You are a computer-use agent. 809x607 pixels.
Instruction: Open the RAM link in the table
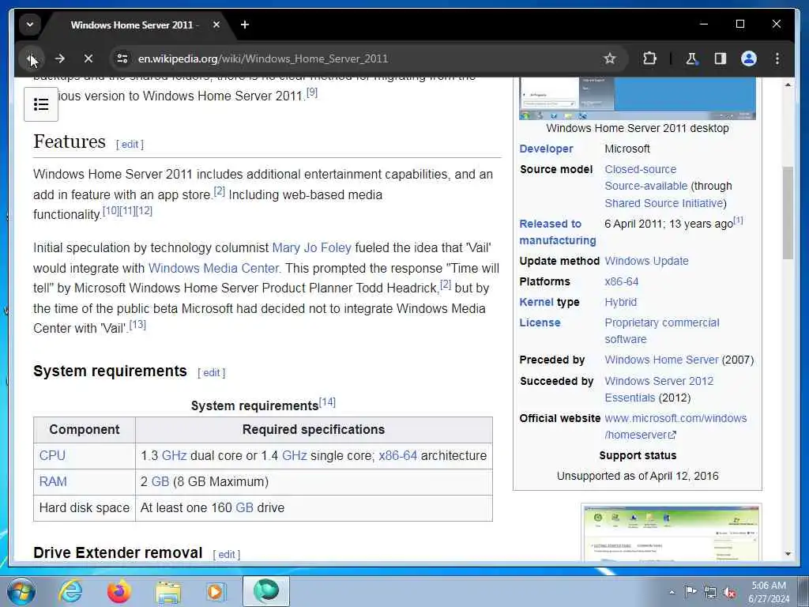click(x=53, y=481)
